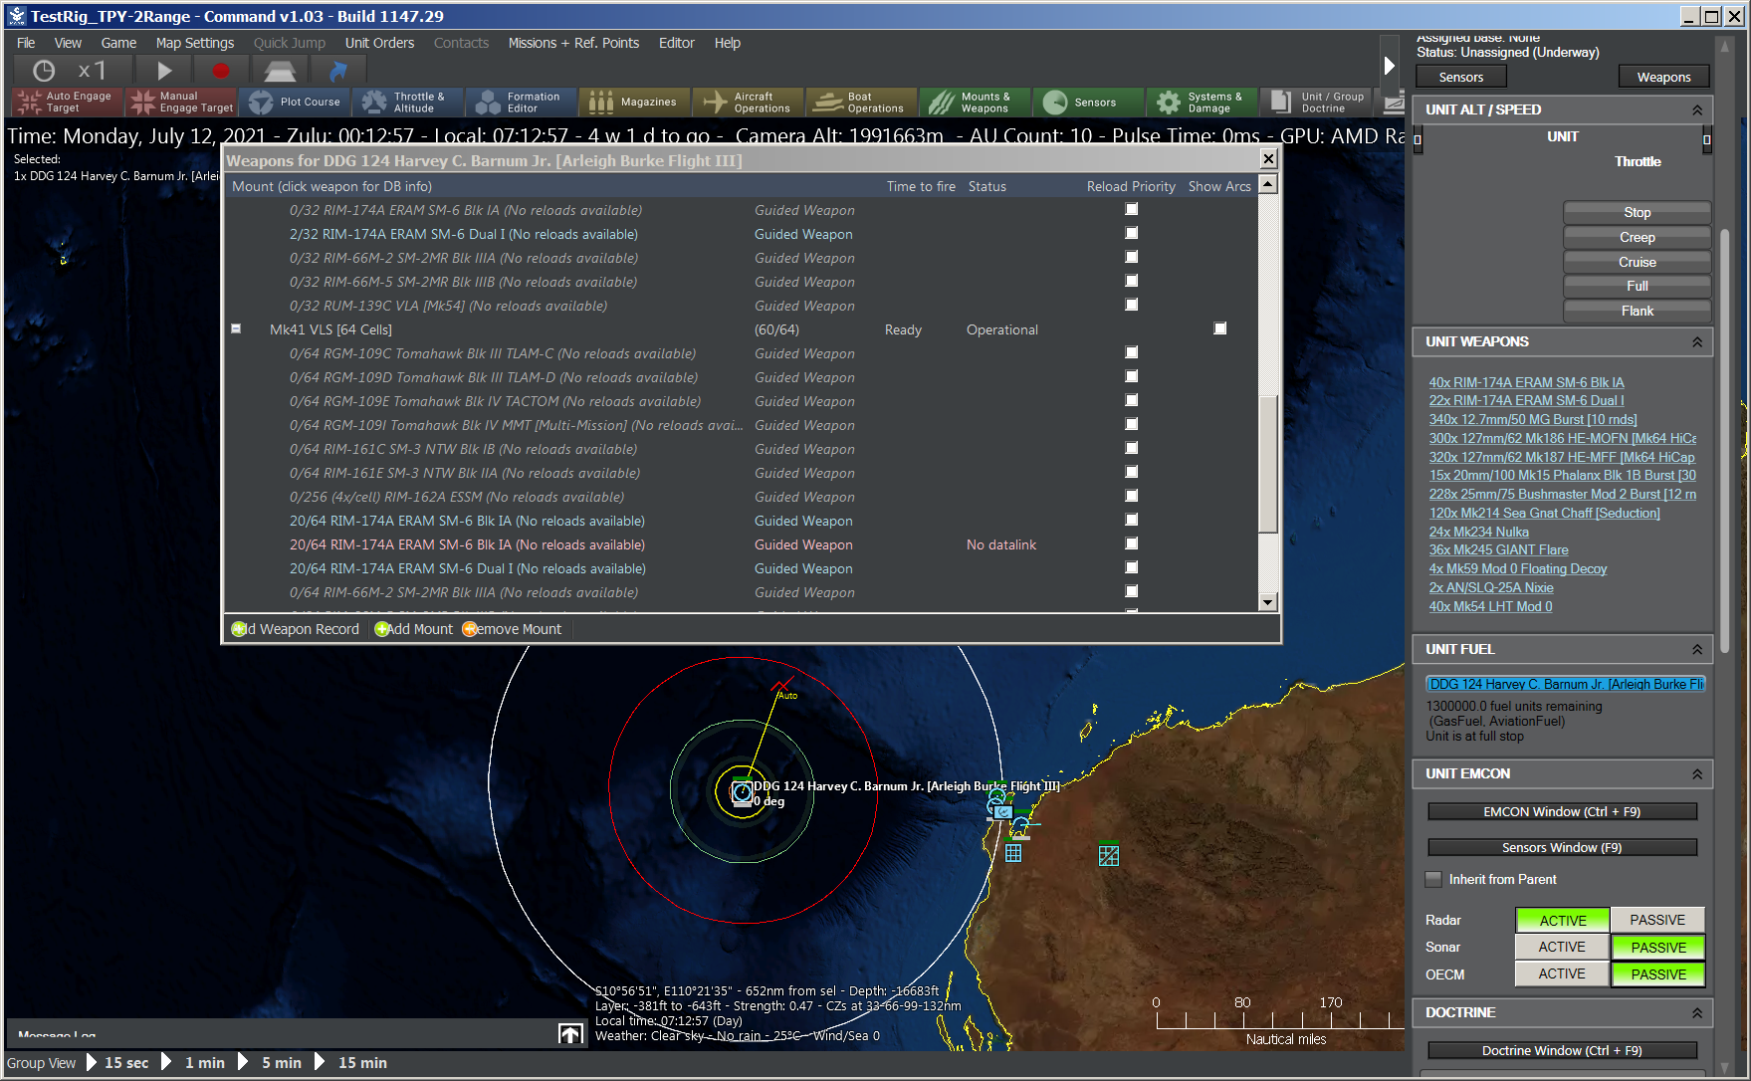Open Boat Operations
Screen dimensions: 1751x1081
tap(861, 102)
